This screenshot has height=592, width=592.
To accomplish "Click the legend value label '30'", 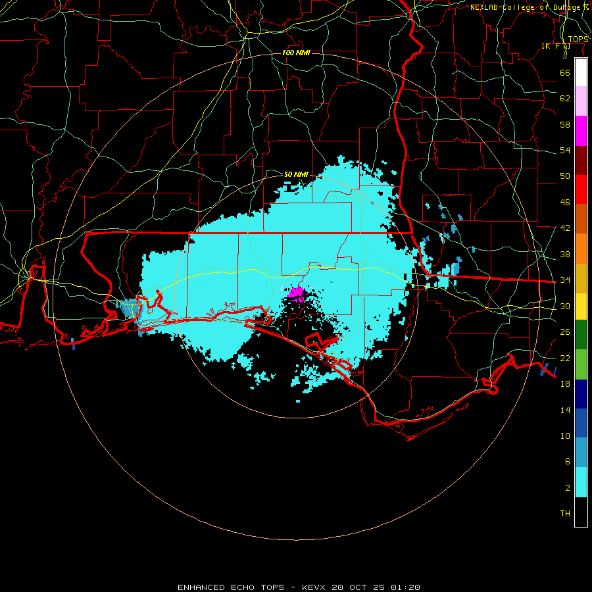I will 565,306.
